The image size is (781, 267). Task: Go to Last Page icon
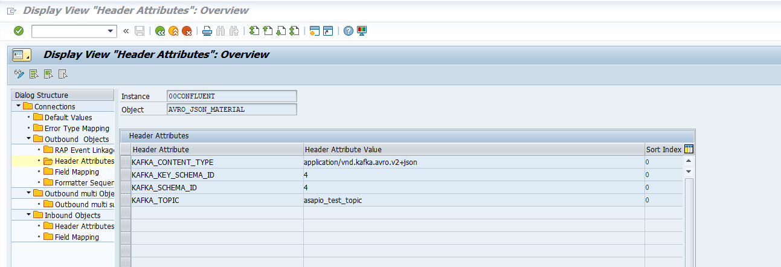point(294,31)
